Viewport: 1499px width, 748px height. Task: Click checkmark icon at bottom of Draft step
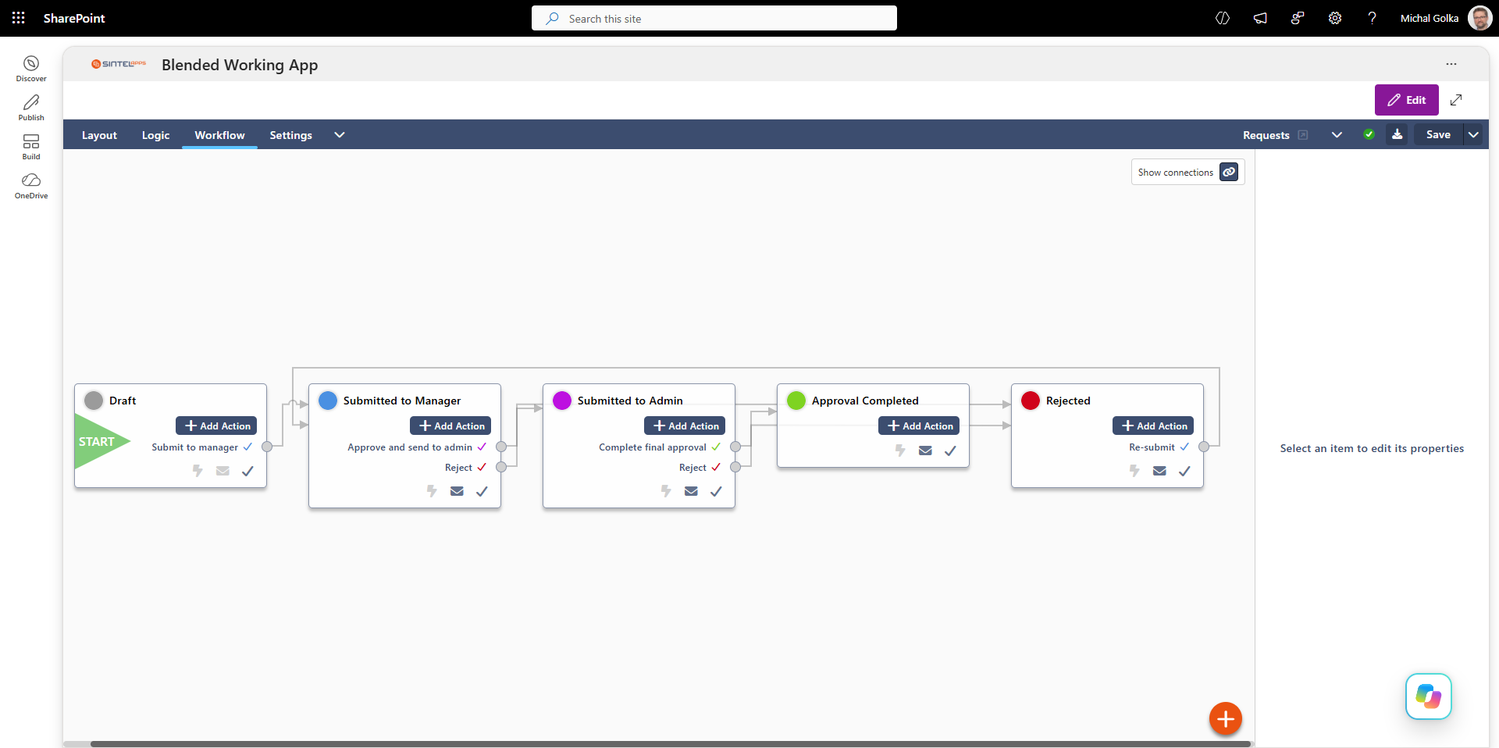(247, 471)
